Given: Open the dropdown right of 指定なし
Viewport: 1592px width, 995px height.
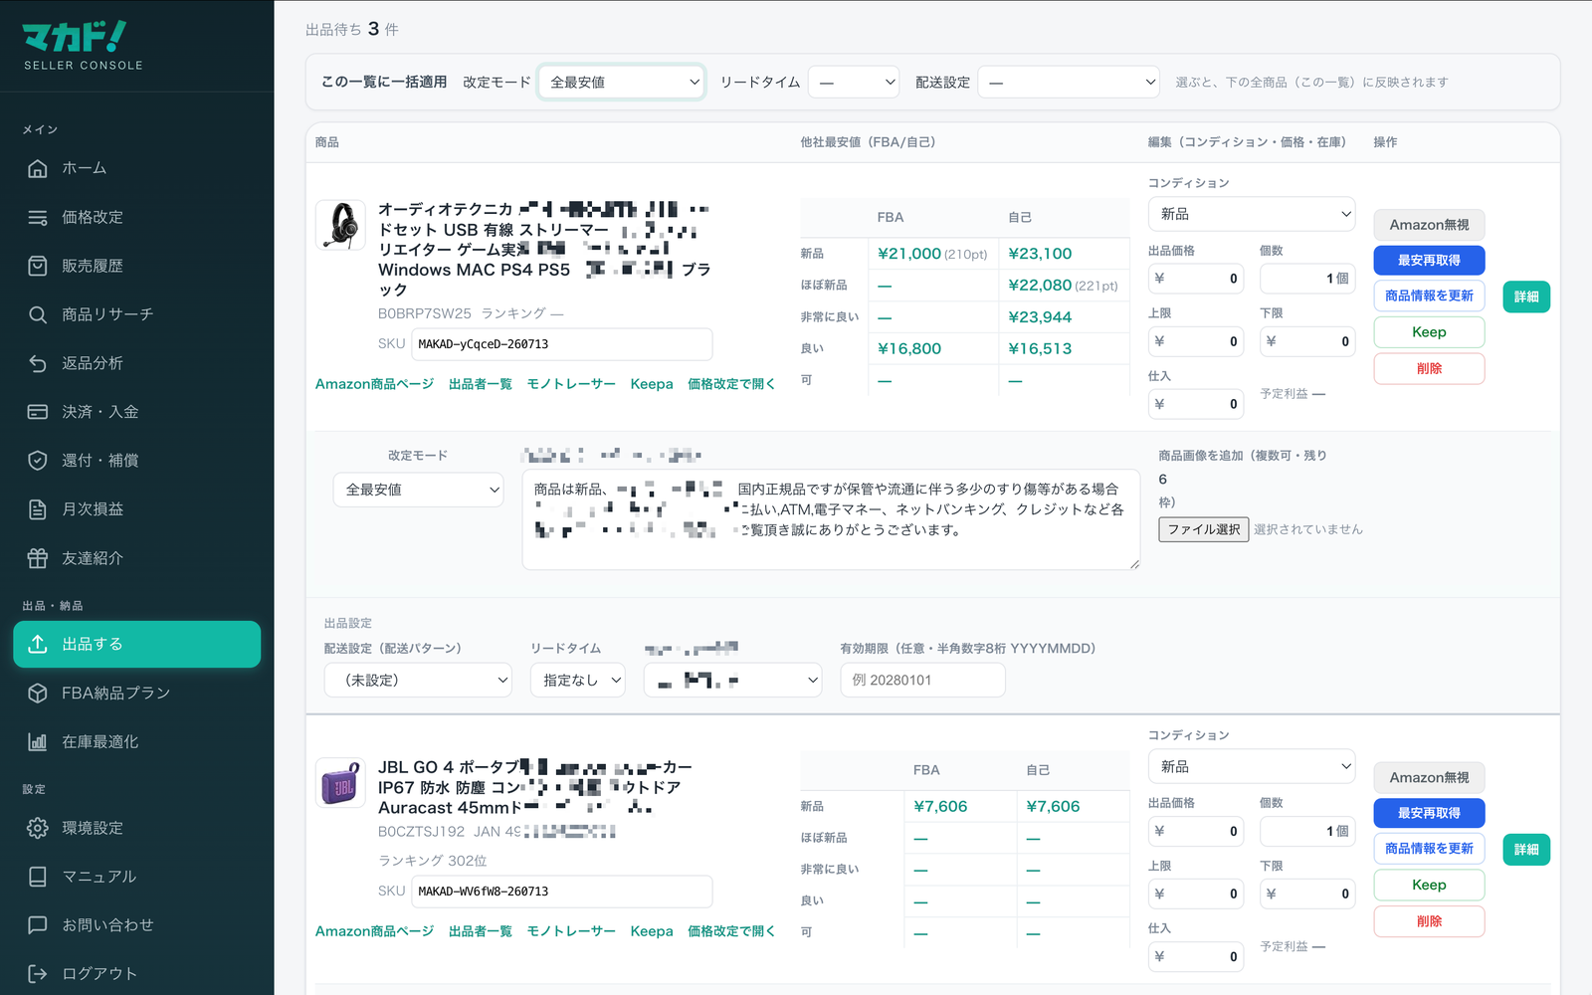Looking at the screenshot, I should click(x=733, y=680).
